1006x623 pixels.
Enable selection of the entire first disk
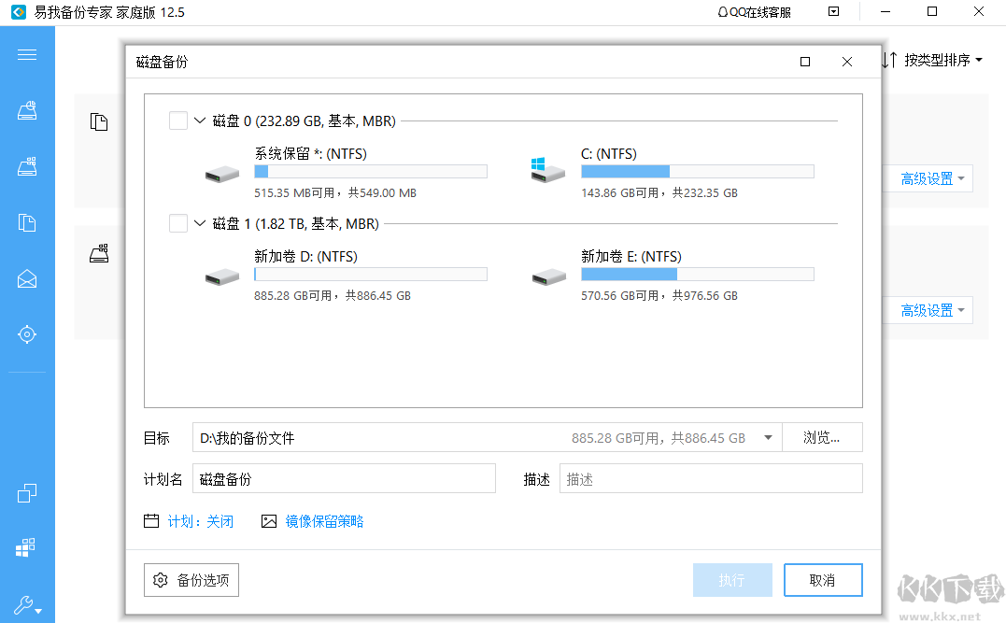(177, 120)
